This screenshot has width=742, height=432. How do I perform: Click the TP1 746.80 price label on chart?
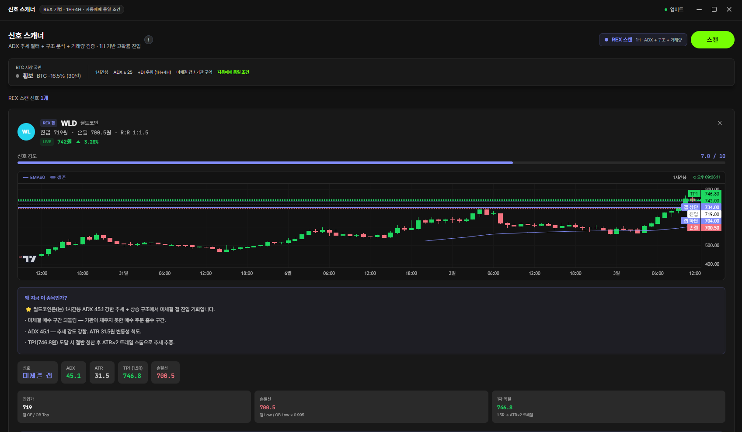point(704,194)
